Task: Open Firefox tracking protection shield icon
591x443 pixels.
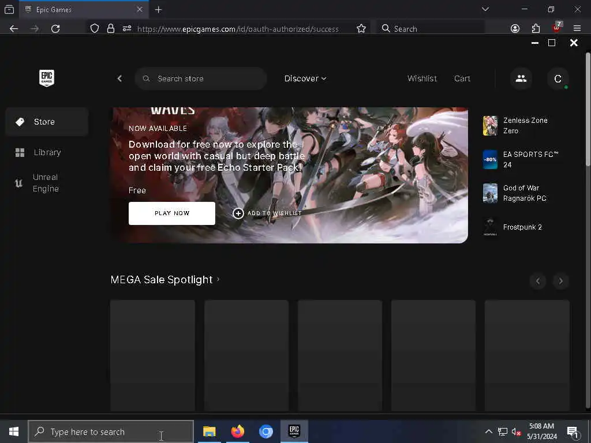Action: [95, 29]
